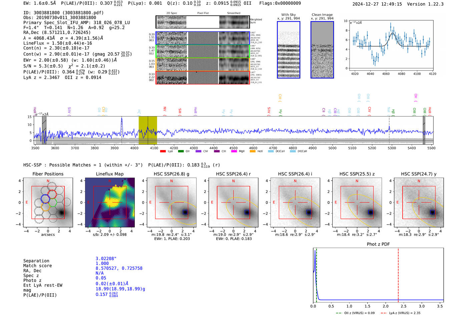Open the HSC SSP y-band cutout image
467x318 pixels.
pyautogui.click(x=419, y=203)
